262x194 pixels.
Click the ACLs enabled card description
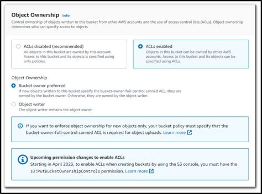[x=190, y=57]
